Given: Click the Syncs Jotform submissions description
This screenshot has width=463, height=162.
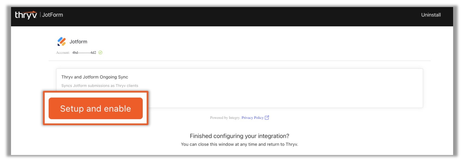Looking at the screenshot, I should [x=100, y=86].
